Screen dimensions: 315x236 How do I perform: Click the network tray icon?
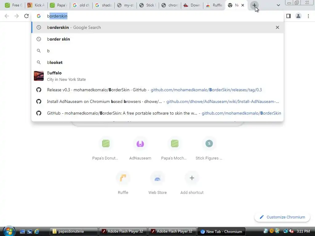285,231
